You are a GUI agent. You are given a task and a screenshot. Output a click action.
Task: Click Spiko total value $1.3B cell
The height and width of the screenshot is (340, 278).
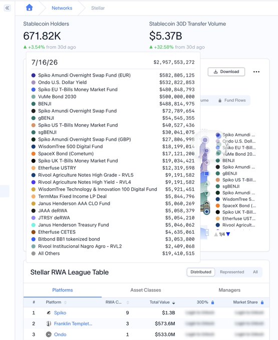coord(168,313)
